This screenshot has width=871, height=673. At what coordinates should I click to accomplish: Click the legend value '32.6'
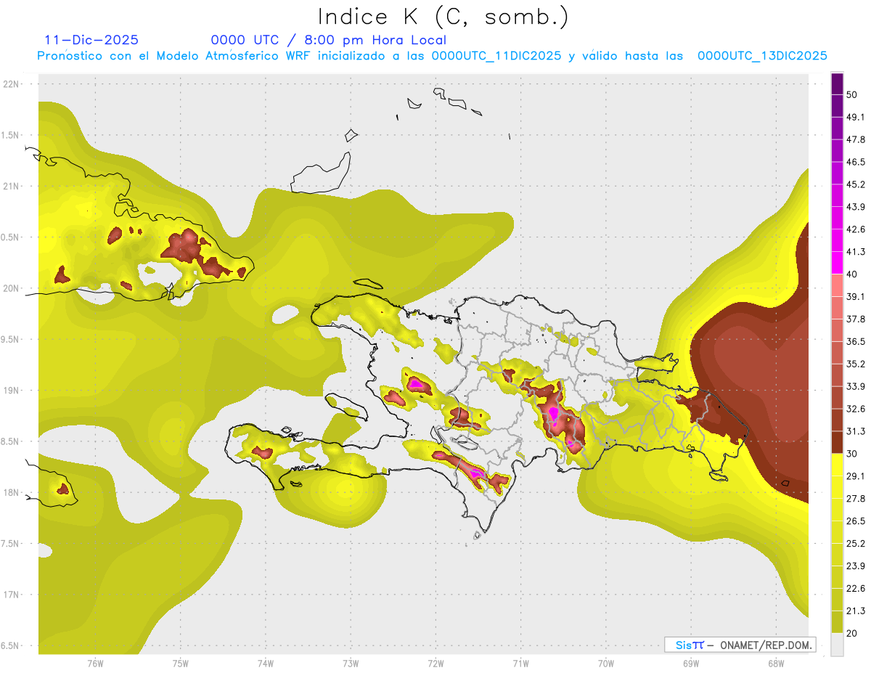coord(856,409)
